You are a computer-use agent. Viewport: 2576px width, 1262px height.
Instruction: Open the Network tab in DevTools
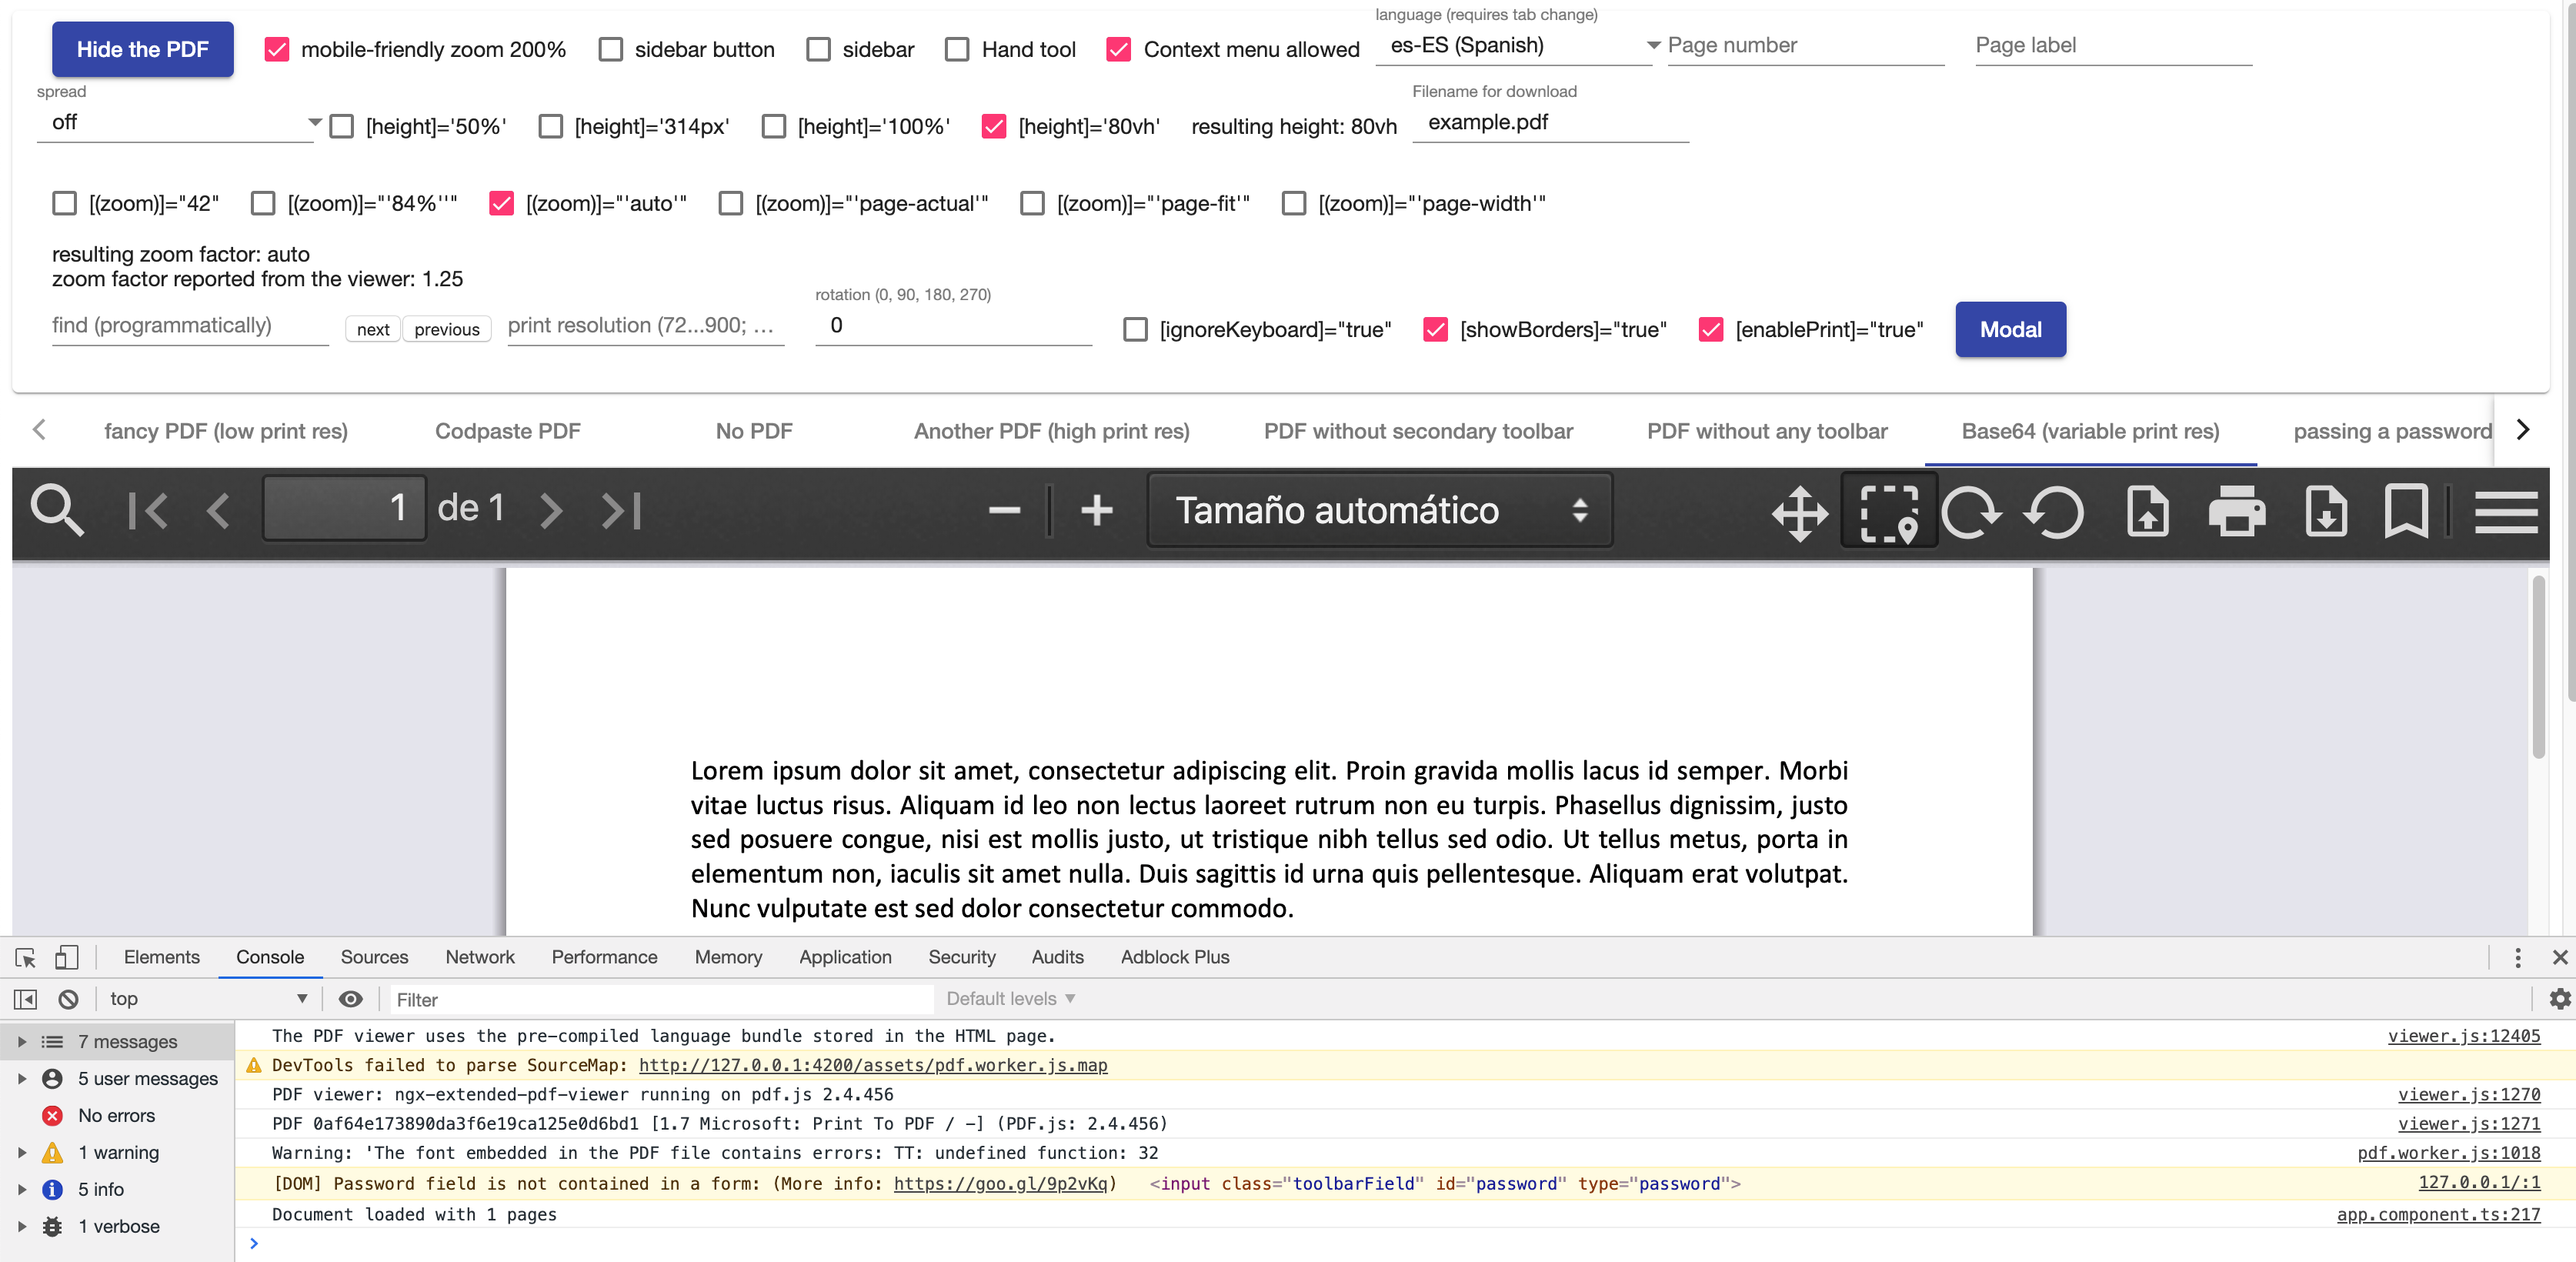point(480,957)
